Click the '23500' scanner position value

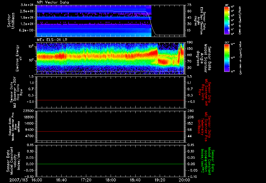tap(29, 111)
